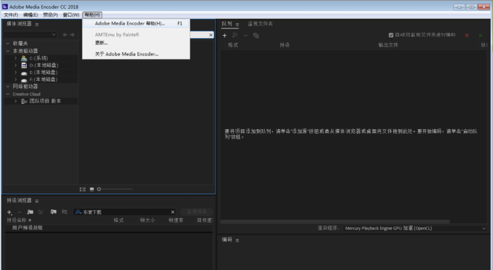Select Adobe Media Encoder 帮助(H)... menu entry
Screen dimensions: 493x270
[136, 24]
